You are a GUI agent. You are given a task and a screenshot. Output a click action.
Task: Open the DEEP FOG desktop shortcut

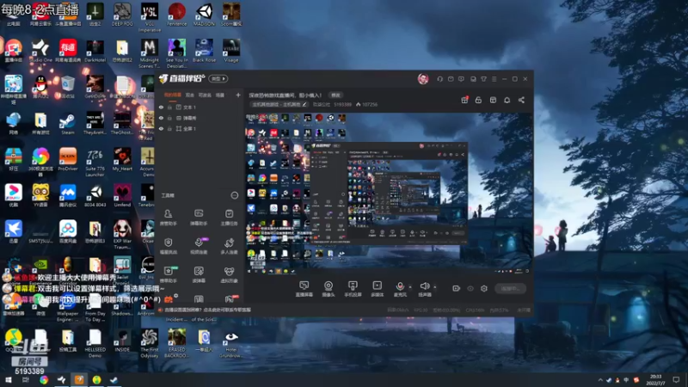(122, 15)
